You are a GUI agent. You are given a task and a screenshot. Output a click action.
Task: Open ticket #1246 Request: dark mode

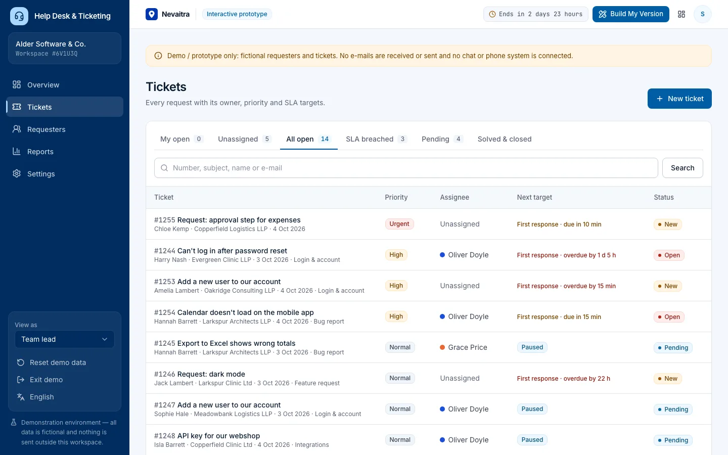[x=200, y=374]
